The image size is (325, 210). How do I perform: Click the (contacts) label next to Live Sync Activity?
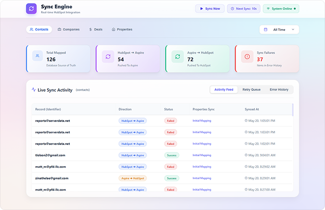click(83, 90)
